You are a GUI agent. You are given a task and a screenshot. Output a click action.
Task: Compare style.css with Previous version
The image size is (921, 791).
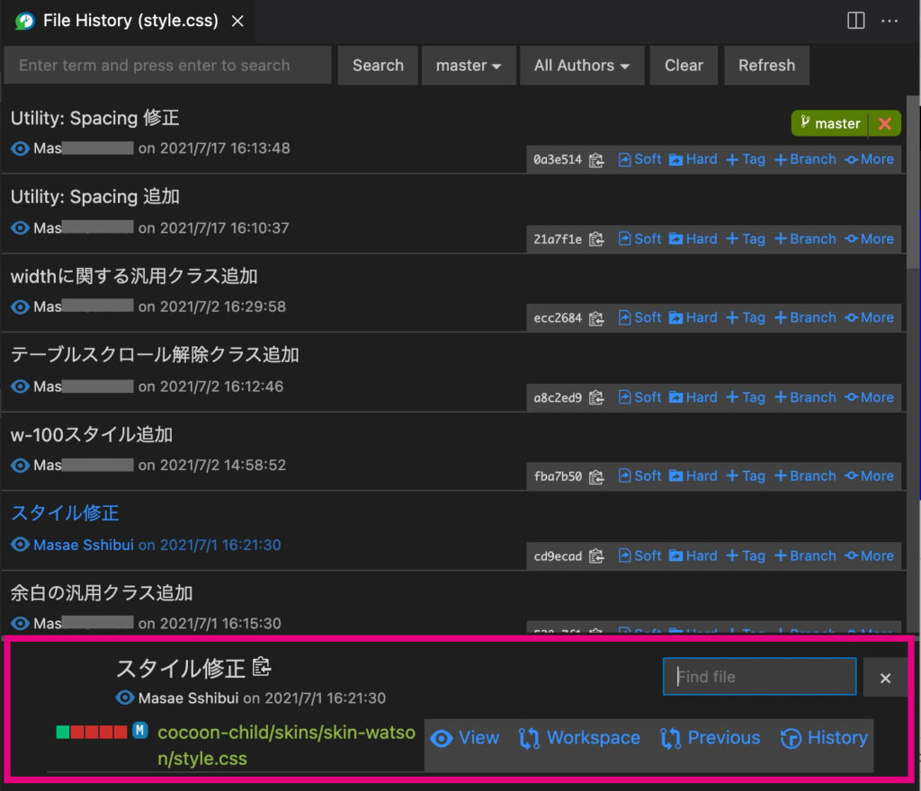(x=710, y=738)
